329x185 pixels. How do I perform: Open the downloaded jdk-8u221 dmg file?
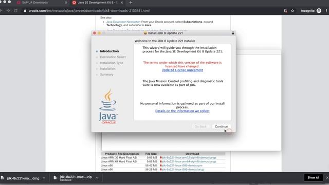pos(23,178)
